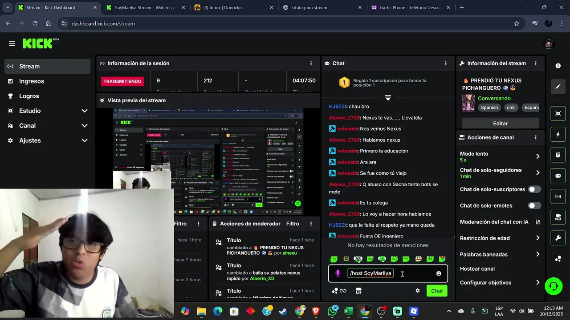570x320 pixels.
Task: Open Moderación del chat con IA external link
Action: click(x=538, y=222)
